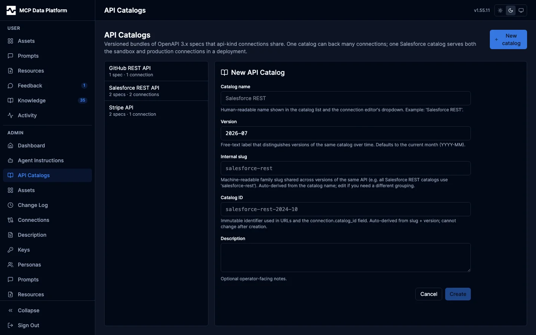Switch to light theme sun icon

(x=500, y=10)
